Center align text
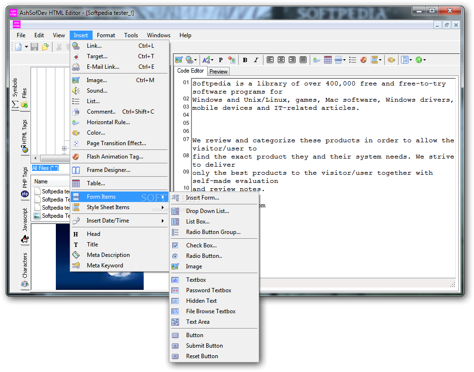474x372 pixels. [x=281, y=60]
